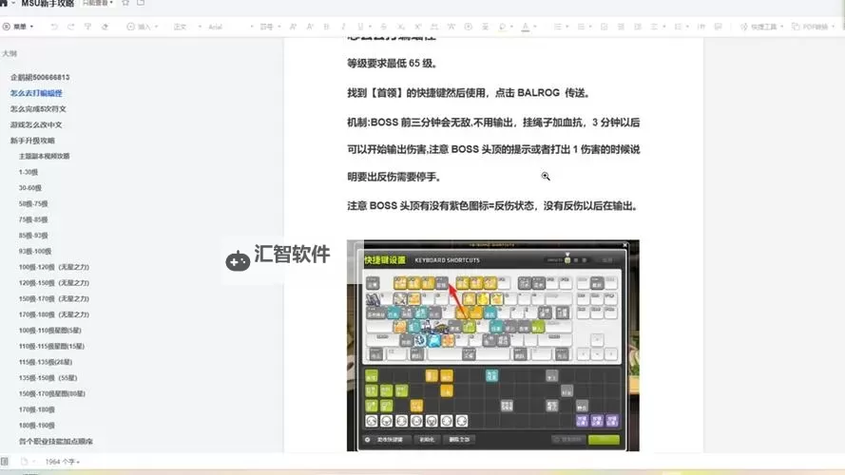
Task: Jump to outline entry 1-30级
Action: click(29, 172)
